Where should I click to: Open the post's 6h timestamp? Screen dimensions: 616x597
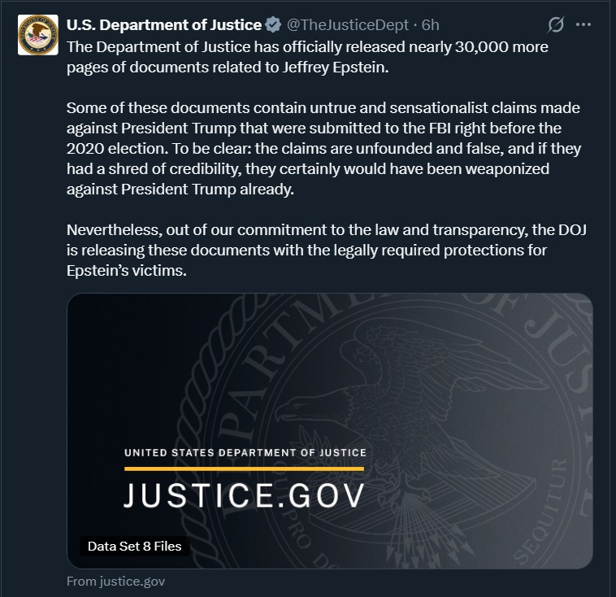431,25
